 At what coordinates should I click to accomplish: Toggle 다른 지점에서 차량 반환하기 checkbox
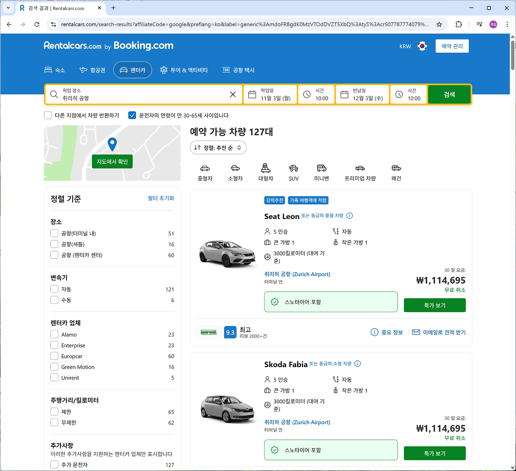click(48, 115)
